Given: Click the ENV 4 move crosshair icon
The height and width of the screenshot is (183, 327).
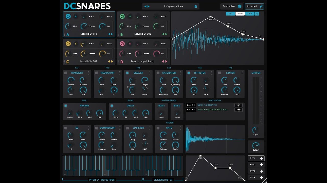Looking at the screenshot, I should (x=262, y=177).
